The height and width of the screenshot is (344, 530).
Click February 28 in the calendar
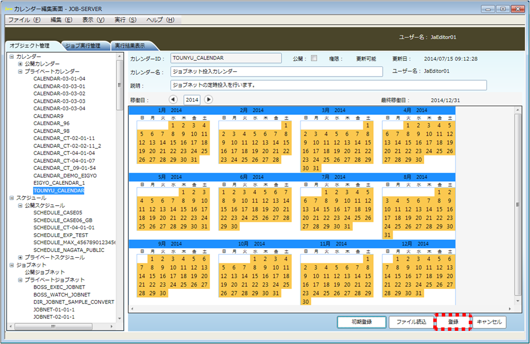tap(276, 159)
